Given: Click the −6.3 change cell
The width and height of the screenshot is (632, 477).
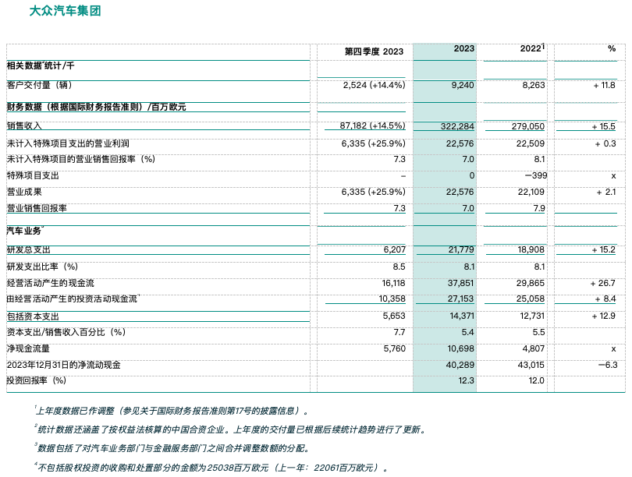Looking at the screenshot, I should pyautogui.click(x=608, y=365).
